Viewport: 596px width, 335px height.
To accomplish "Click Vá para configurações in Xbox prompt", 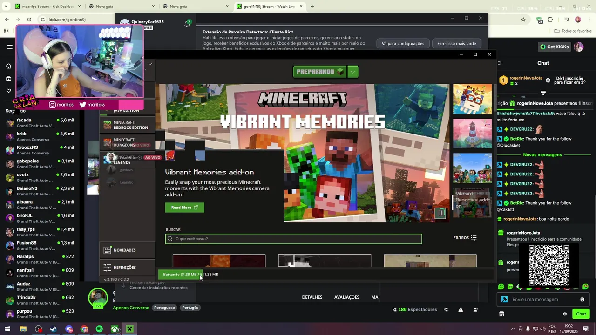I will click(x=403, y=43).
